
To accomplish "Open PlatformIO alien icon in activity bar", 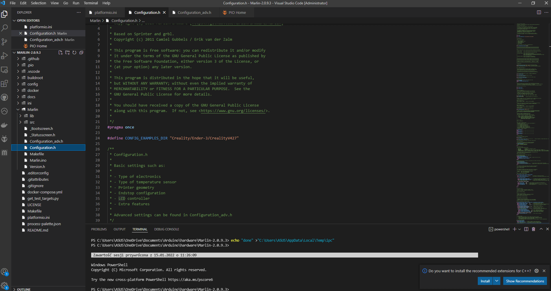I will click(x=5, y=139).
